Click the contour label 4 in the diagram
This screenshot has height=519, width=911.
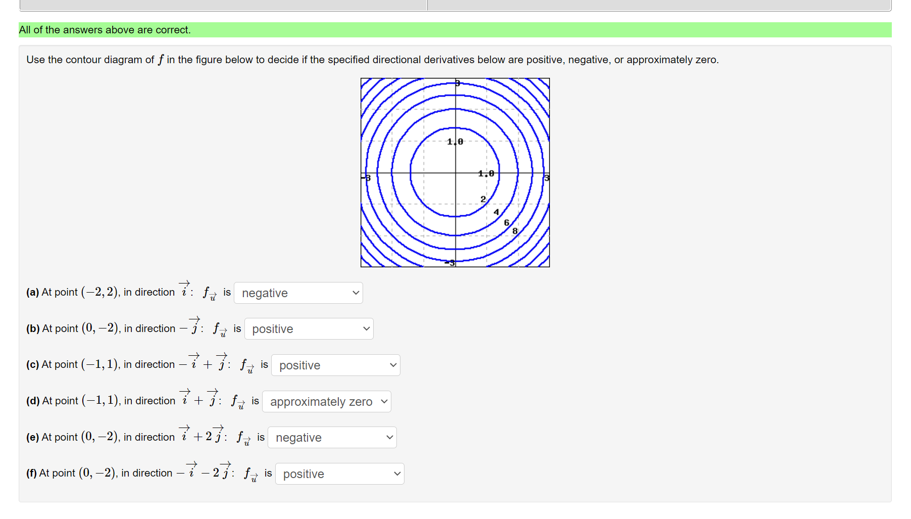tap(496, 212)
